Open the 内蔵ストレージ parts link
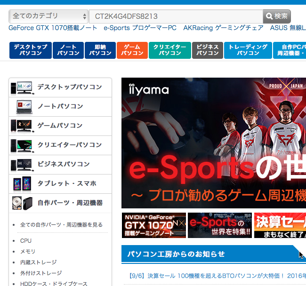The image size is (306, 286). click(x=39, y=262)
